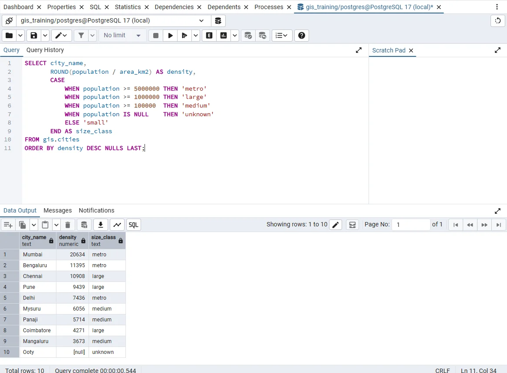The width and height of the screenshot is (507, 373).
Task: Click the Commit transaction icon
Action: (x=248, y=36)
